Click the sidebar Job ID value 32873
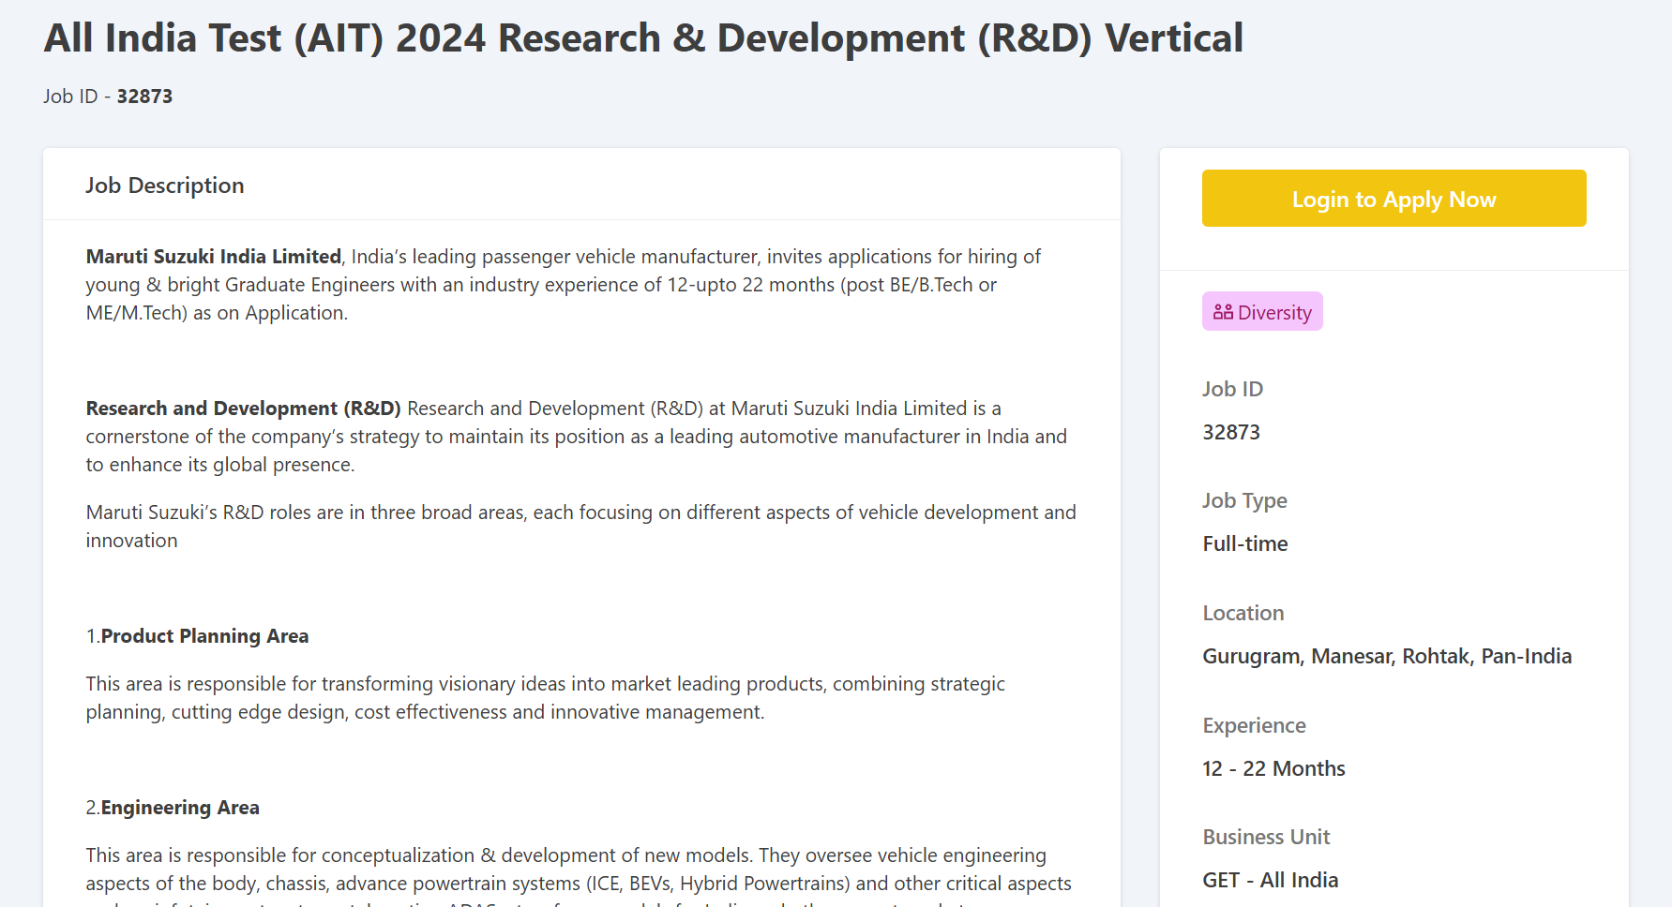This screenshot has width=1672, height=907. pos(1231,432)
